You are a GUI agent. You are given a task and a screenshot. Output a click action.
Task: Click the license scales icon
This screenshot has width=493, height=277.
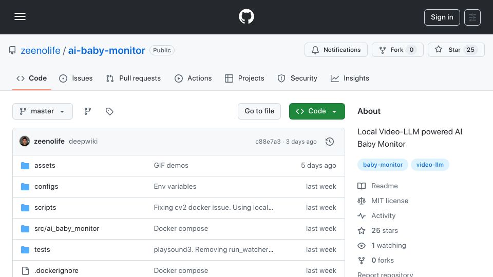[362, 201]
